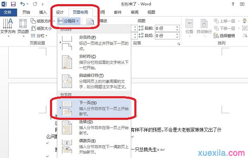Open the 段落 paragraph dialog launcher
This screenshot has height=158, width=248.
pyautogui.click(x=179, y=44)
